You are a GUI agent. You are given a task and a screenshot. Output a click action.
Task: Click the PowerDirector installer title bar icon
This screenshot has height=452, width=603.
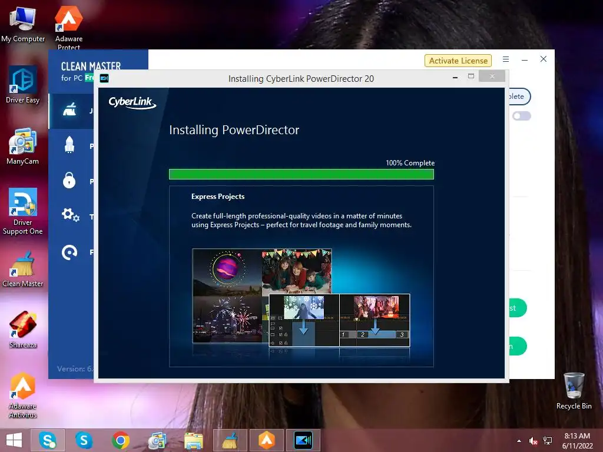point(104,78)
